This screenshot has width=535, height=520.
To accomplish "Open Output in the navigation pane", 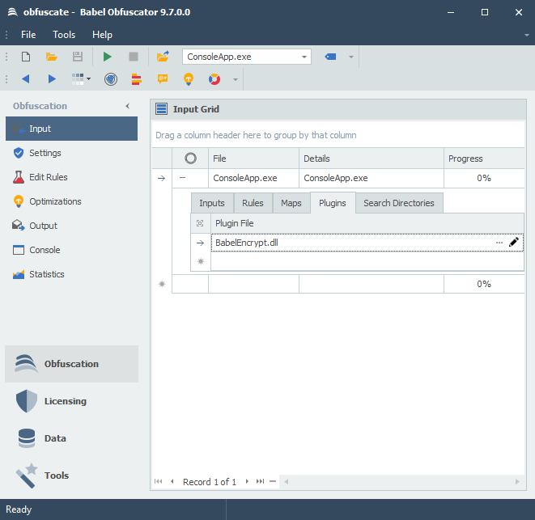I will pos(72,226).
